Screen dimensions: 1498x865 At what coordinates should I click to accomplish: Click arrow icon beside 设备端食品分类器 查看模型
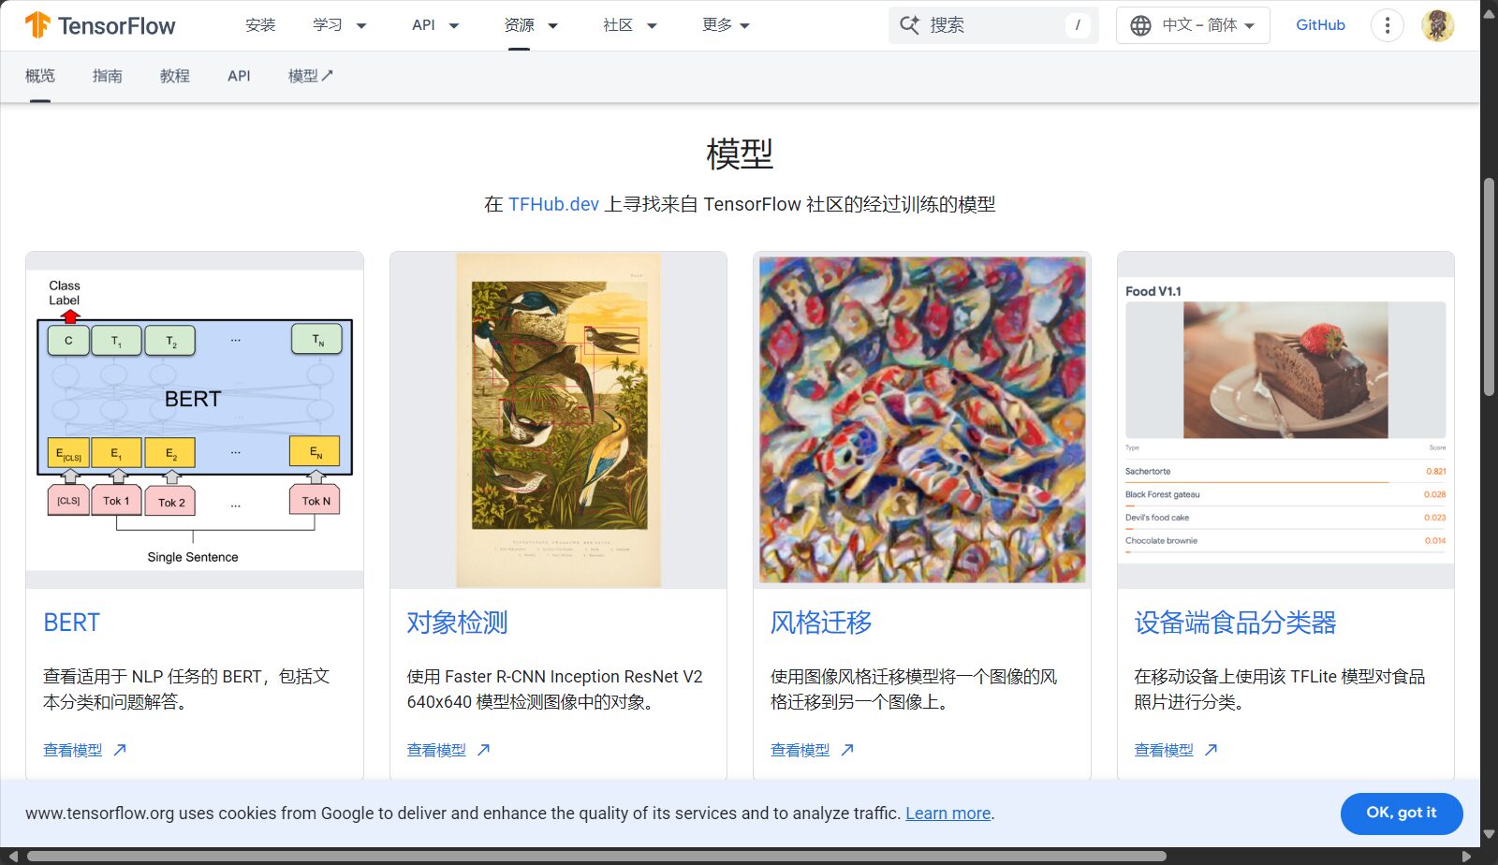pyautogui.click(x=1211, y=750)
